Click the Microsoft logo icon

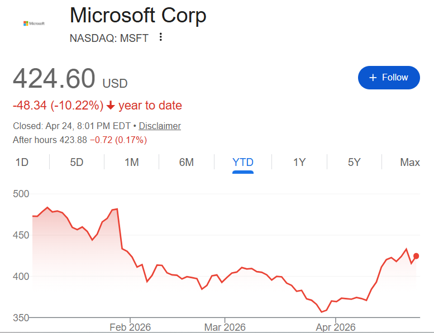pyautogui.click(x=34, y=23)
